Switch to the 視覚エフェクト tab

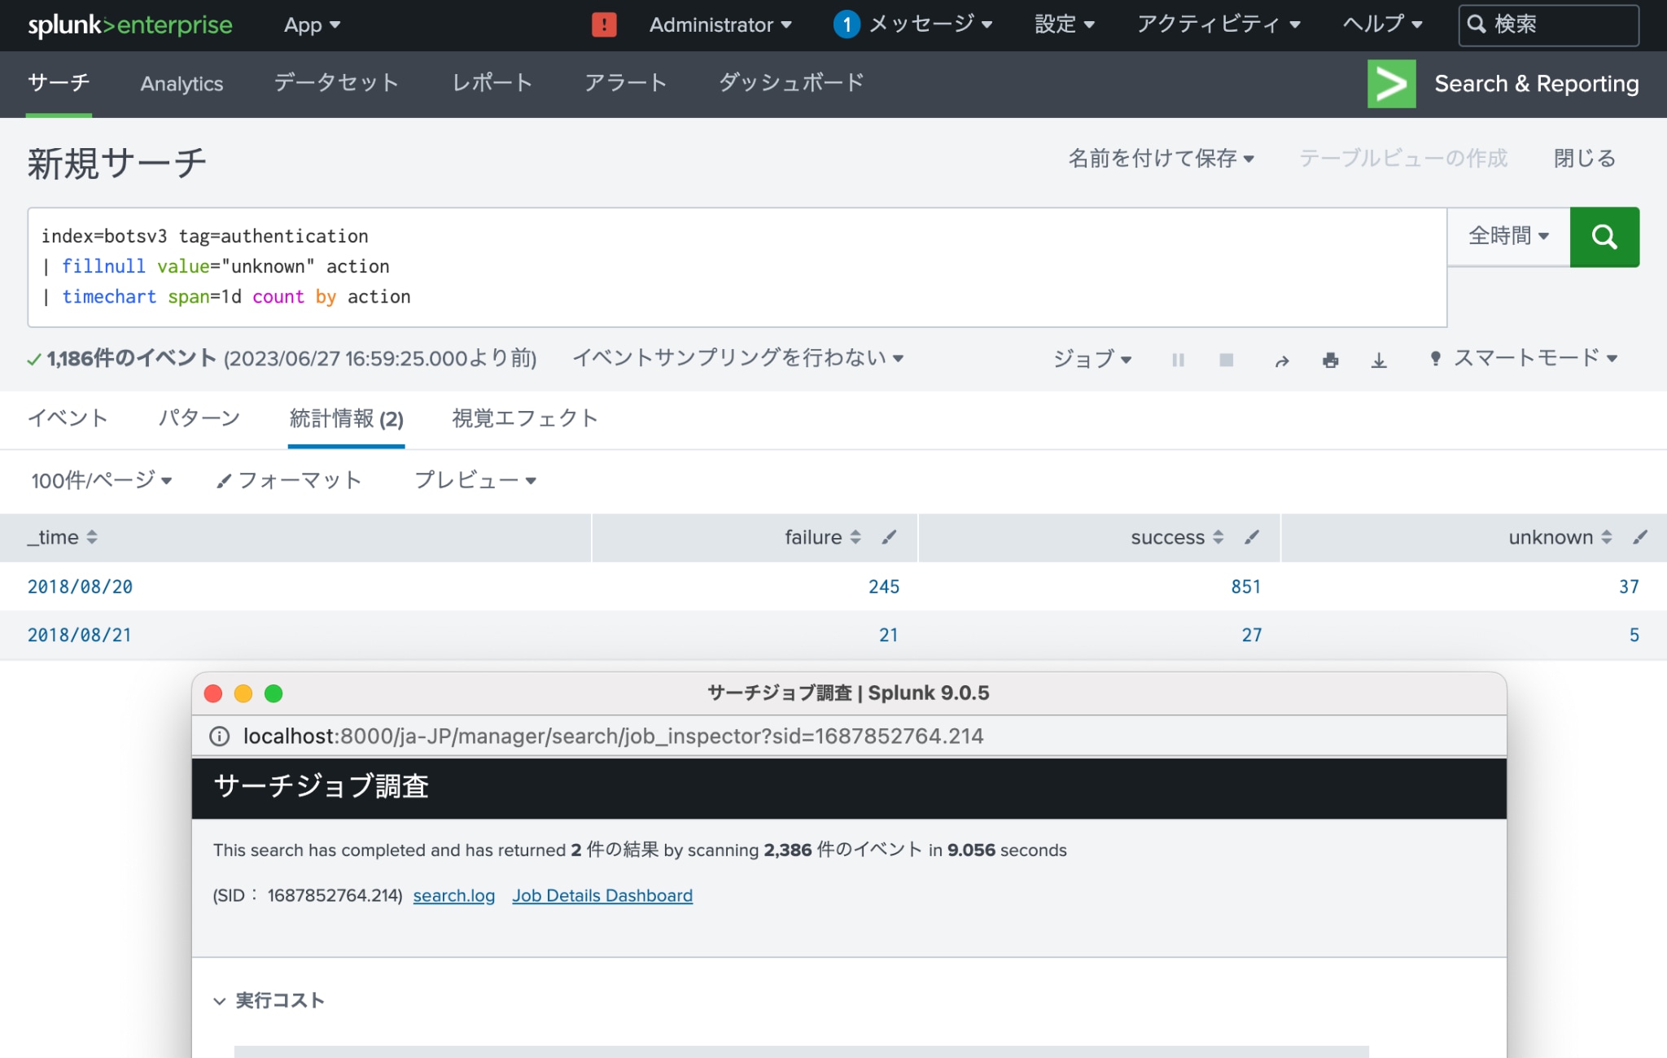[525, 418]
